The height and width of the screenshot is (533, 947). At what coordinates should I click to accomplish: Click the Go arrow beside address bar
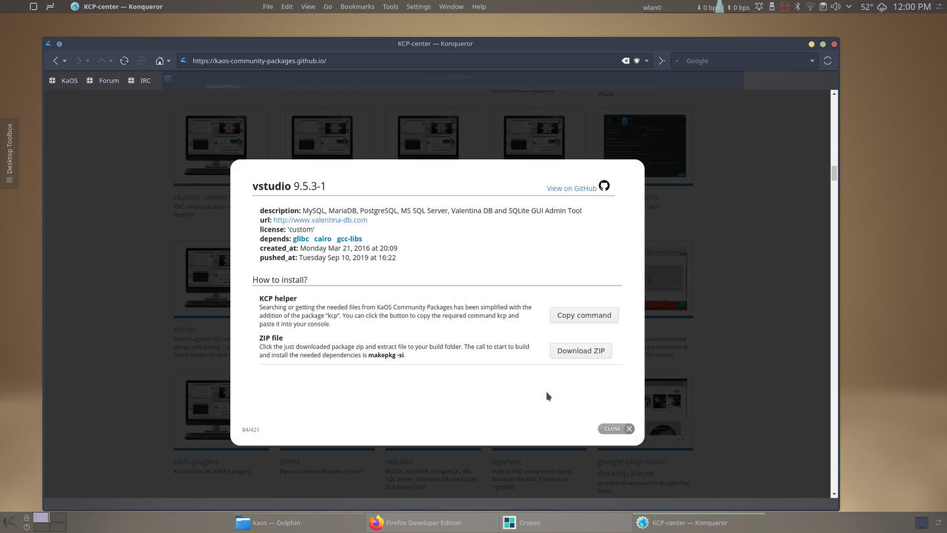(662, 61)
